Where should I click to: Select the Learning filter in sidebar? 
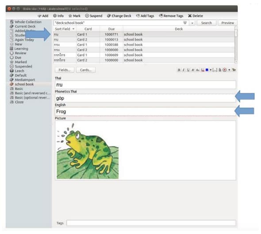19,49
